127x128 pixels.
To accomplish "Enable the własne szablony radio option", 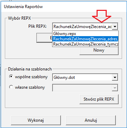I will click(11, 87).
